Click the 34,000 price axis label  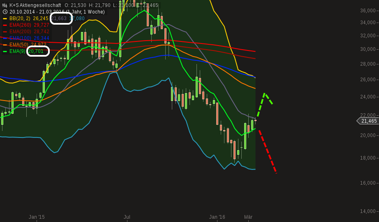[x=368, y=23]
